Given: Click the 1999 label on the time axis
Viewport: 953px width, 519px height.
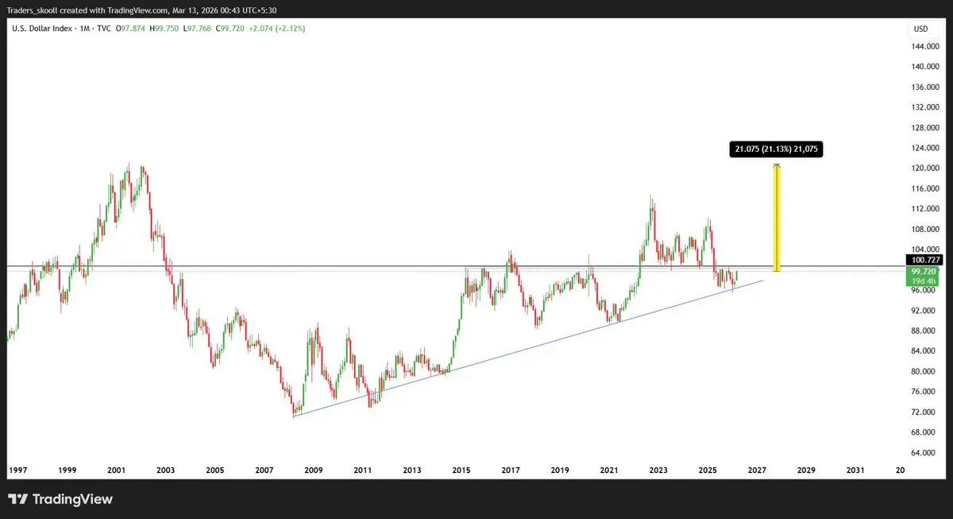Looking at the screenshot, I should tap(68, 471).
